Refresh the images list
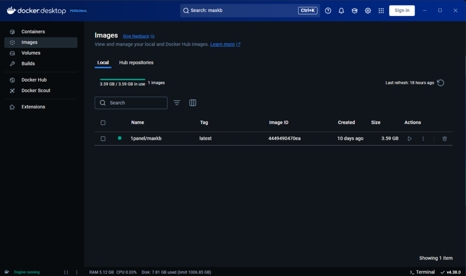This screenshot has width=466, height=276. click(441, 83)
